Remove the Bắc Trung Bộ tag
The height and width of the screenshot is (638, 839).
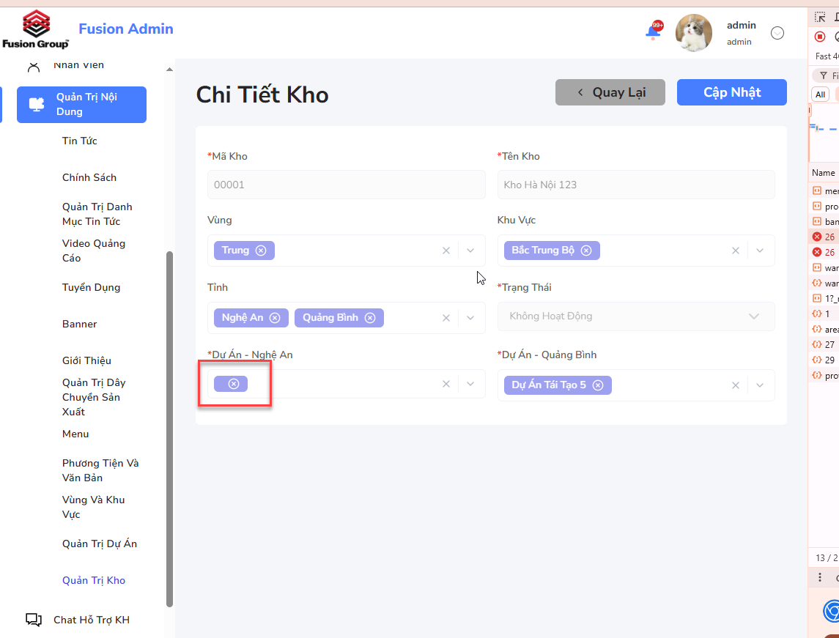pyautogui.click(x=586, y=251)
